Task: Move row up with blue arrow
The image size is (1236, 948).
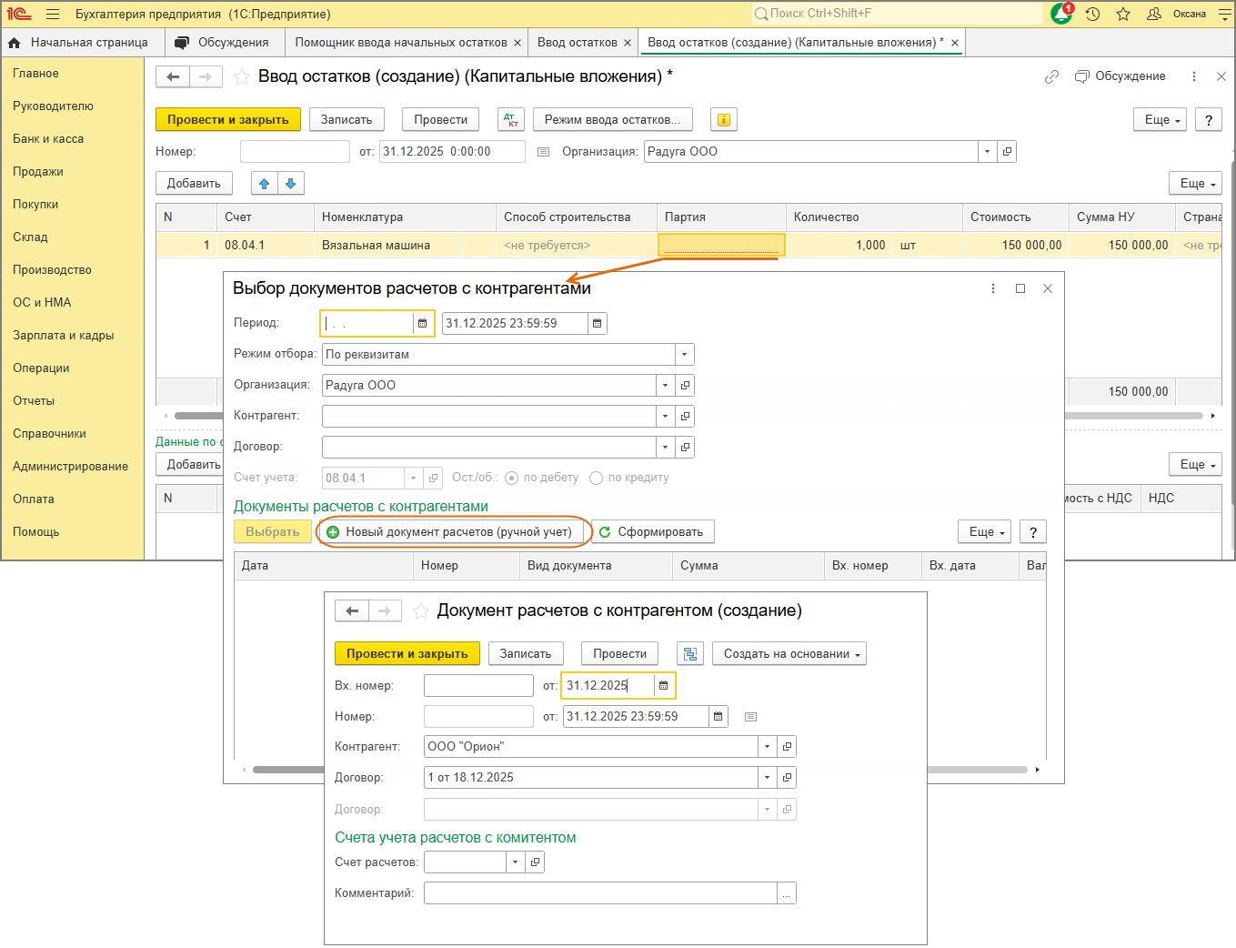Action: click(x=264, y=183)
